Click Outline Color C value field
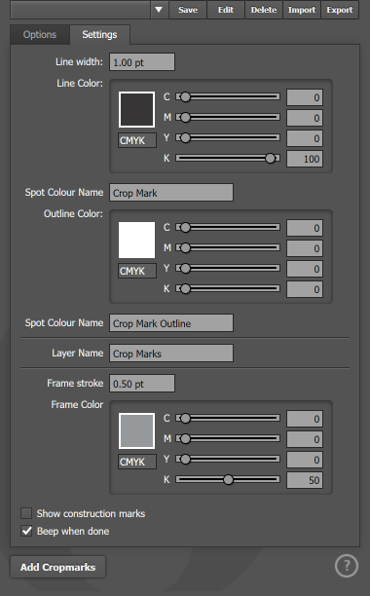370x596 pixels. pyautogui.click(x=305, y=228)
